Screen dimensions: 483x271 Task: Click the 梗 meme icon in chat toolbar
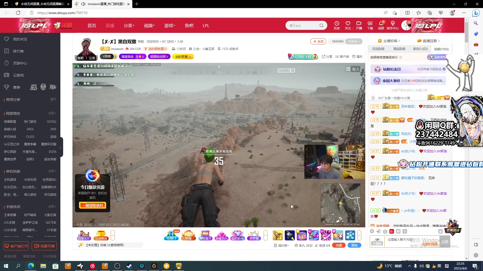click(398, 231)
